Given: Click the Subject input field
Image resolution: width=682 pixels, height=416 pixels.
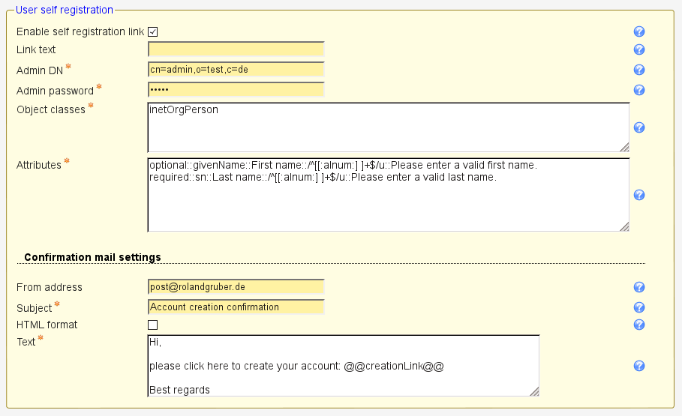Looking at the screenshot, I should pyautogui.click(x=236, y=307).
